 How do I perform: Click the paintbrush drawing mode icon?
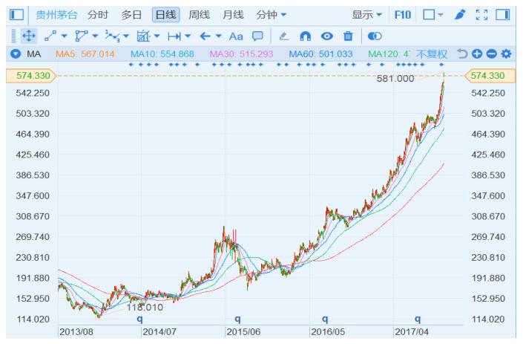click(460, 15)
